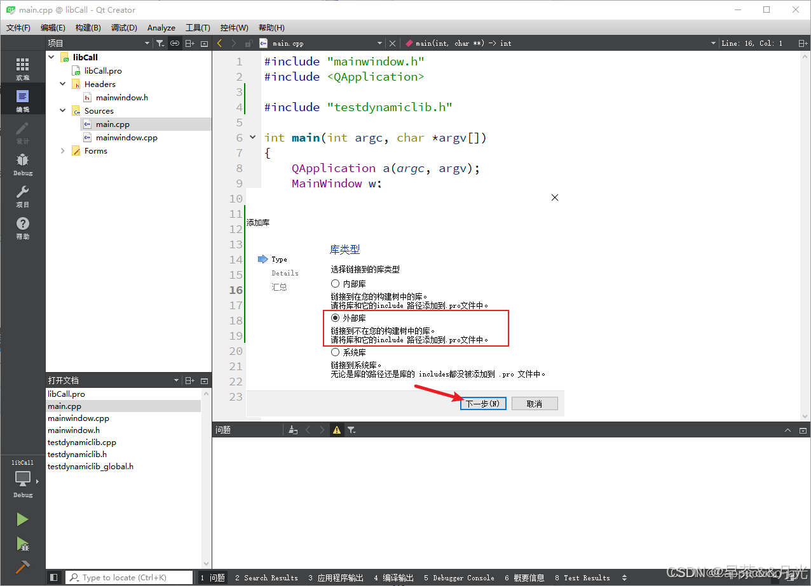Select the 系统库 radio button

pyautogui.click(x=335, y=352)
